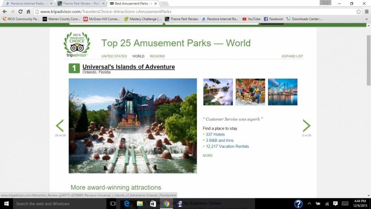Launch Microsoft Edge from the taskbar
The image size is (371, 209).
point(127,203)
